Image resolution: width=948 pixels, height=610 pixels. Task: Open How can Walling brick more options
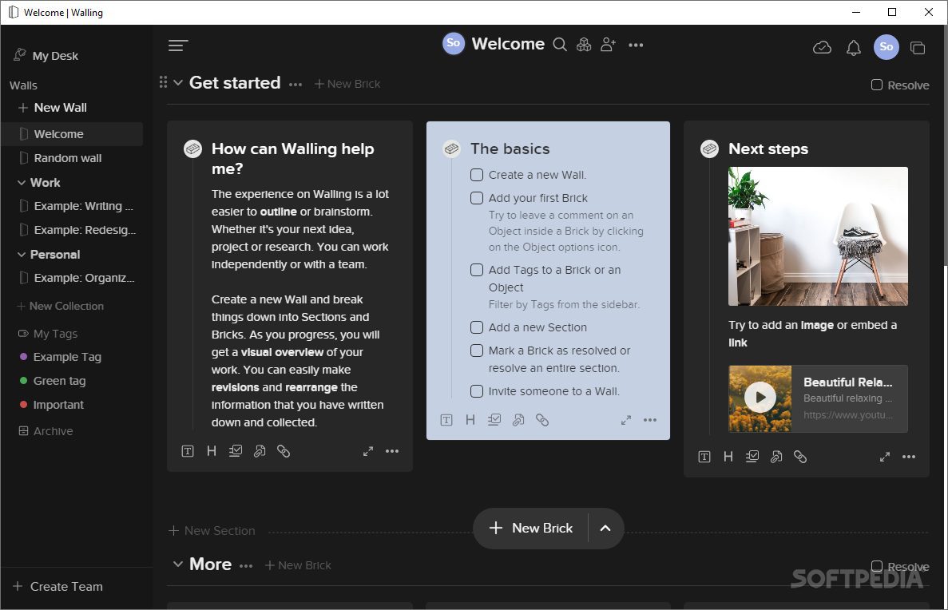pyautogui.click(x=392, y=451)
